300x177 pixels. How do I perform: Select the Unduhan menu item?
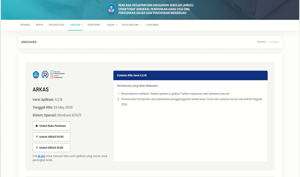(75, 25)
